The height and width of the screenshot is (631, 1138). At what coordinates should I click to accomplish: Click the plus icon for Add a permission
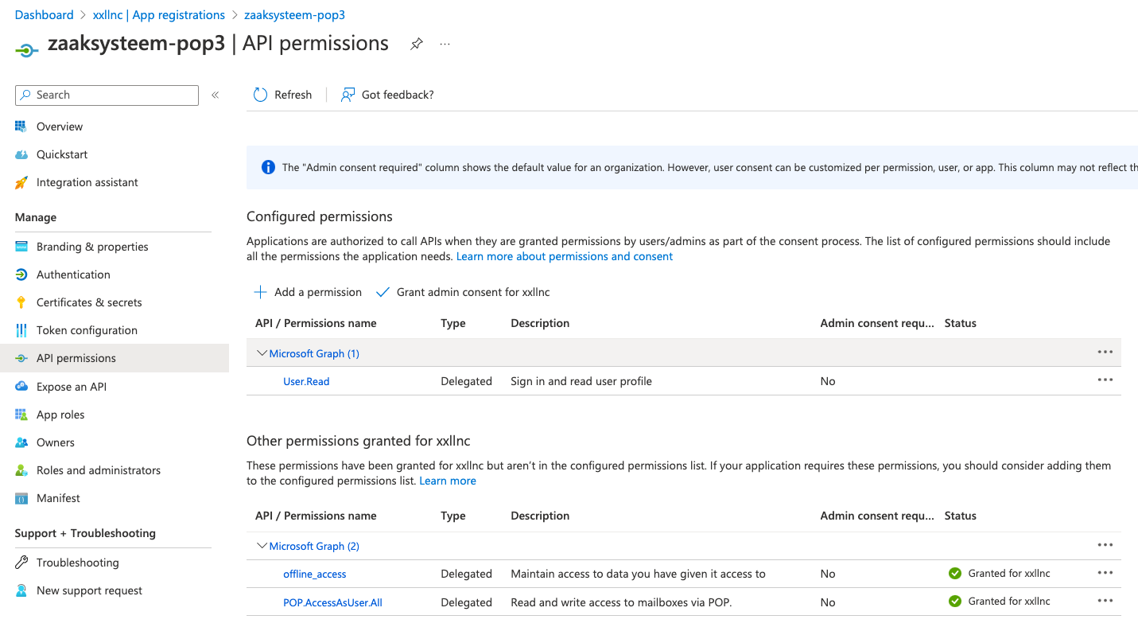(260, 292)
